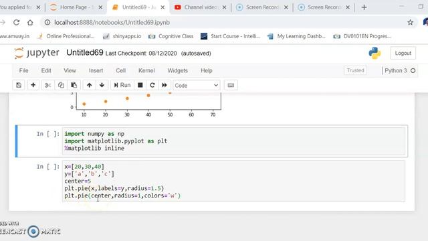Image resolution: width=428 pixels, height=241 pixels.
Task: Restart the kernel circular arrow icon
Action: point(152,85)
